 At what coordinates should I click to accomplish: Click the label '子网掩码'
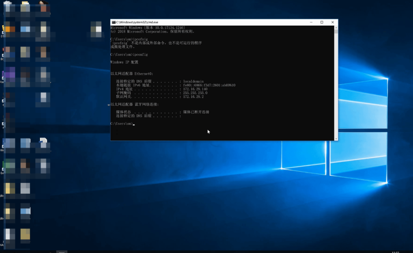pyautogui.click(x=123, y=93)
